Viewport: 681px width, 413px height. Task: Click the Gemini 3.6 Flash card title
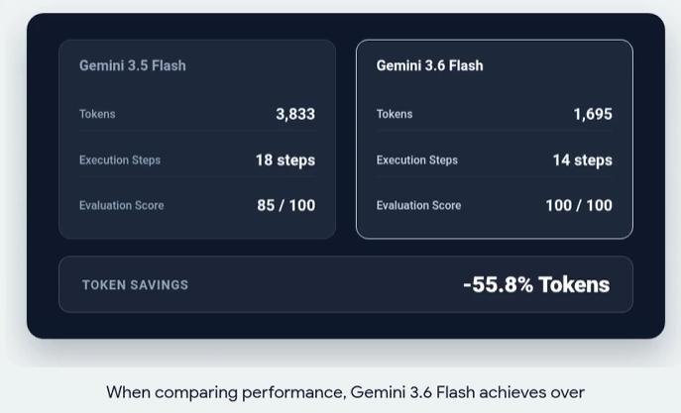tap(429, 65)
